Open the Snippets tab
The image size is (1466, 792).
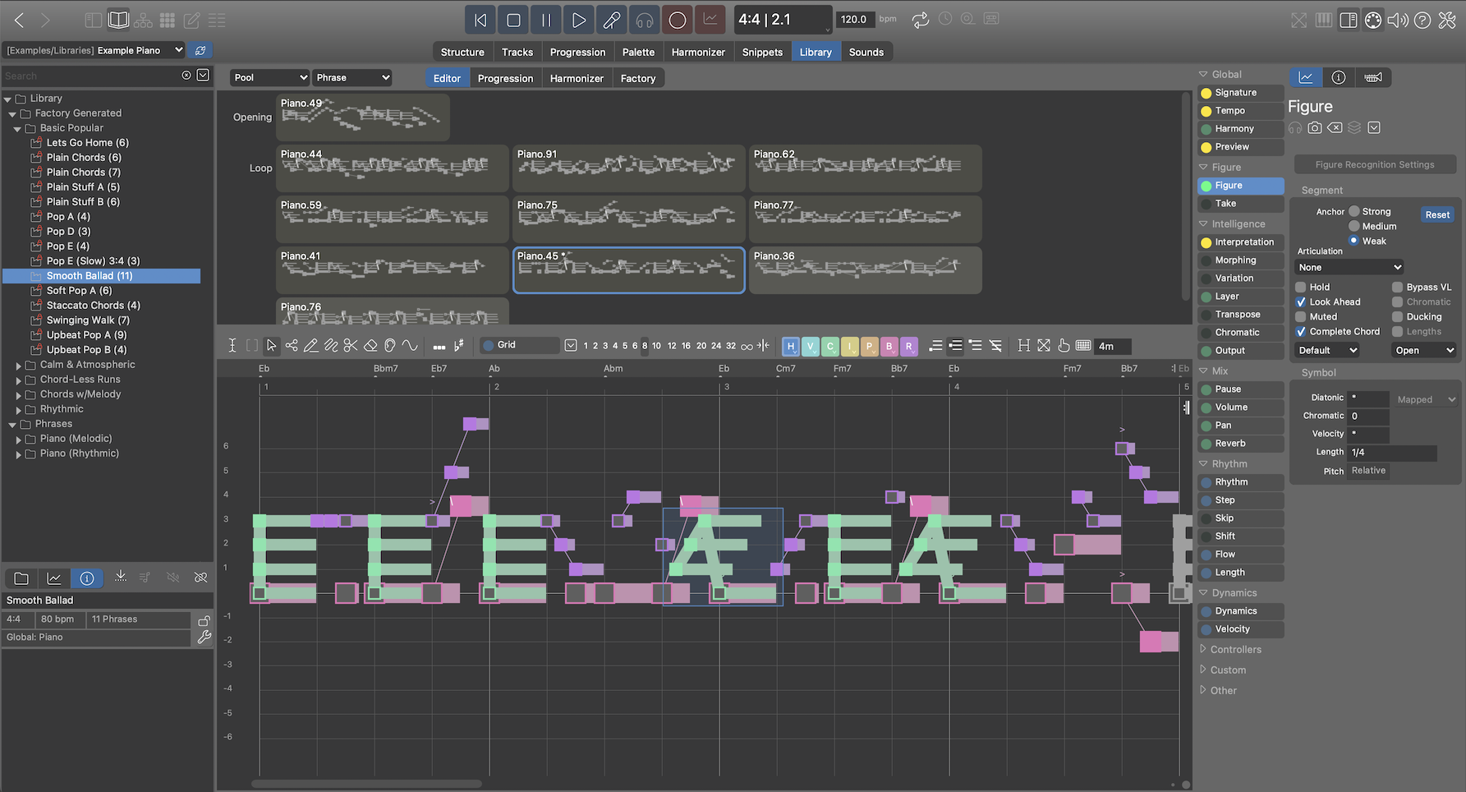click(762, 52)
